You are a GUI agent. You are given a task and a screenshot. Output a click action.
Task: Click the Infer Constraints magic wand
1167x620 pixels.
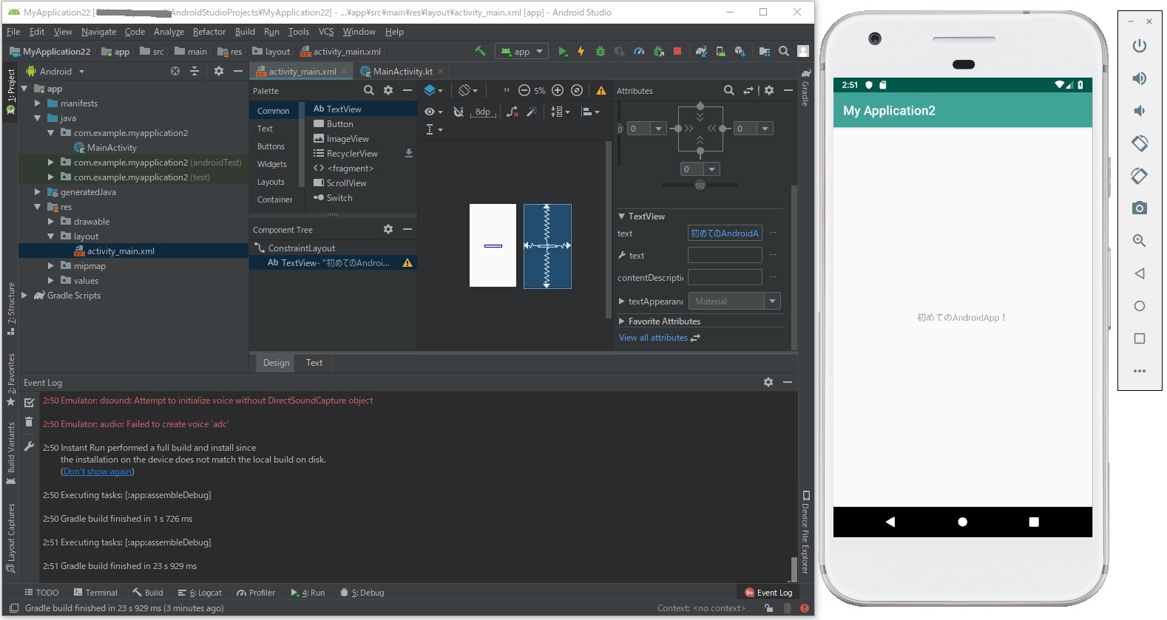532,112
